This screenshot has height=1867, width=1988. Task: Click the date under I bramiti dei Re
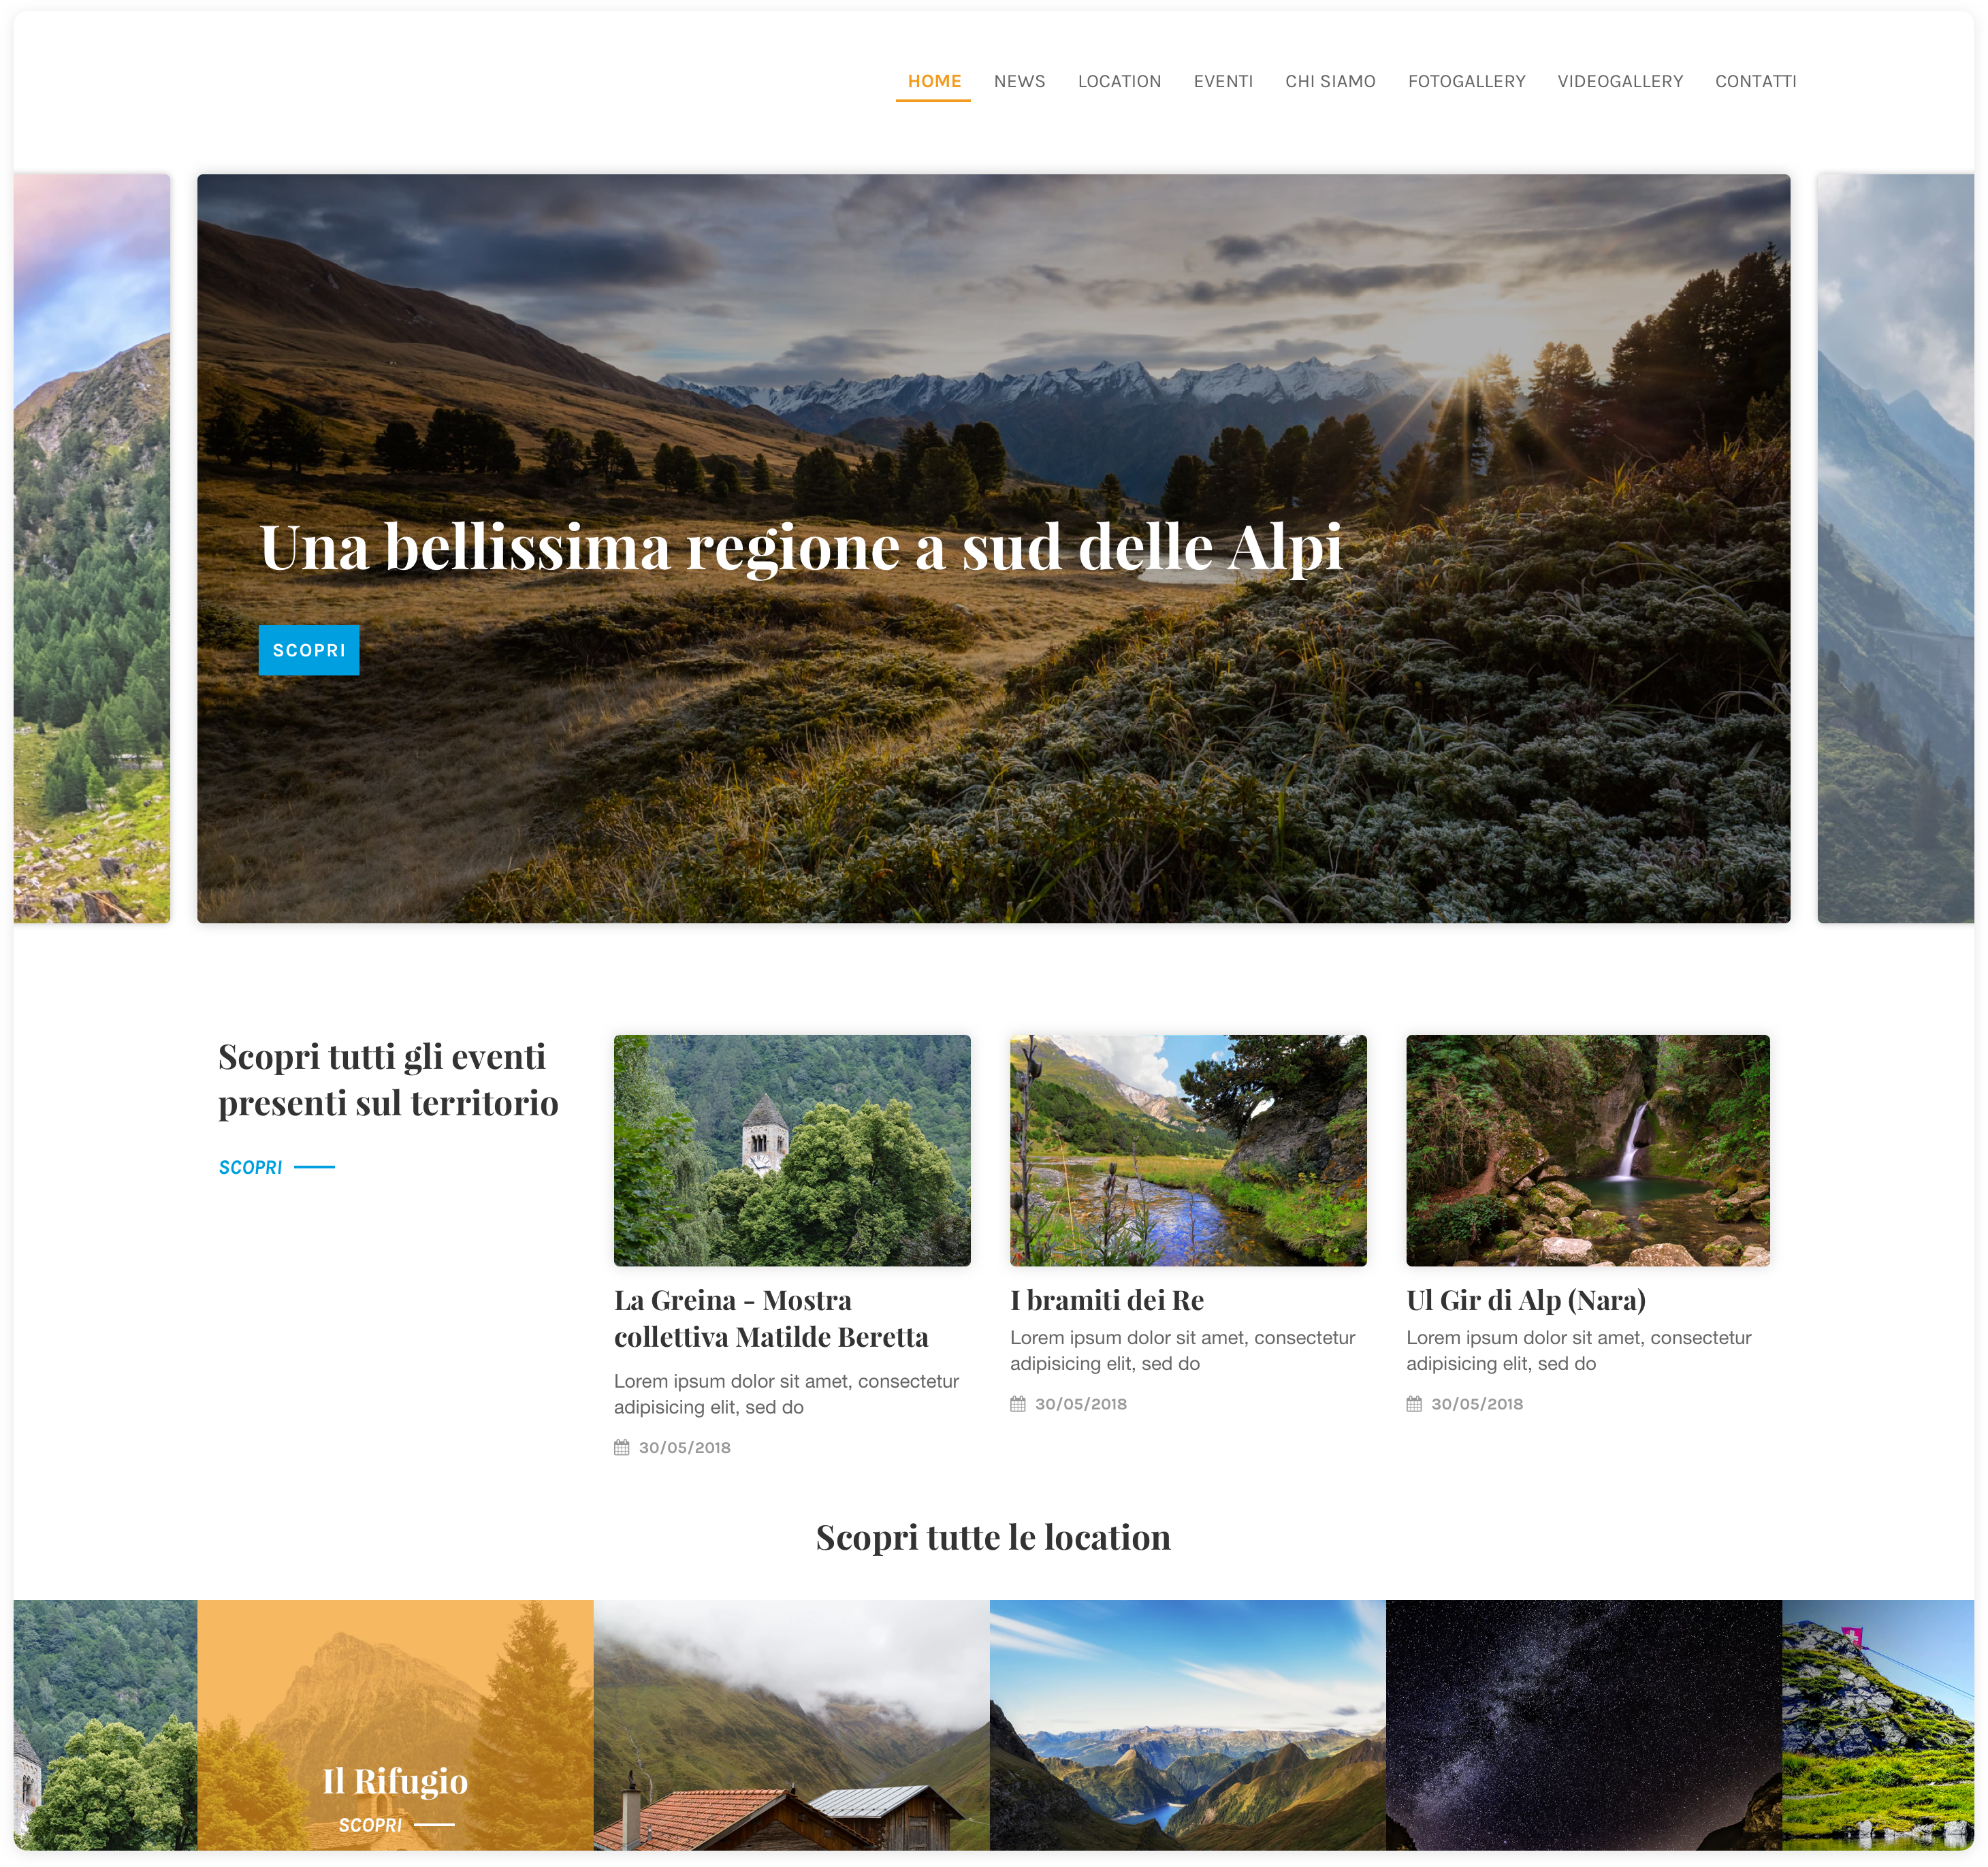coord(1081,1404)
